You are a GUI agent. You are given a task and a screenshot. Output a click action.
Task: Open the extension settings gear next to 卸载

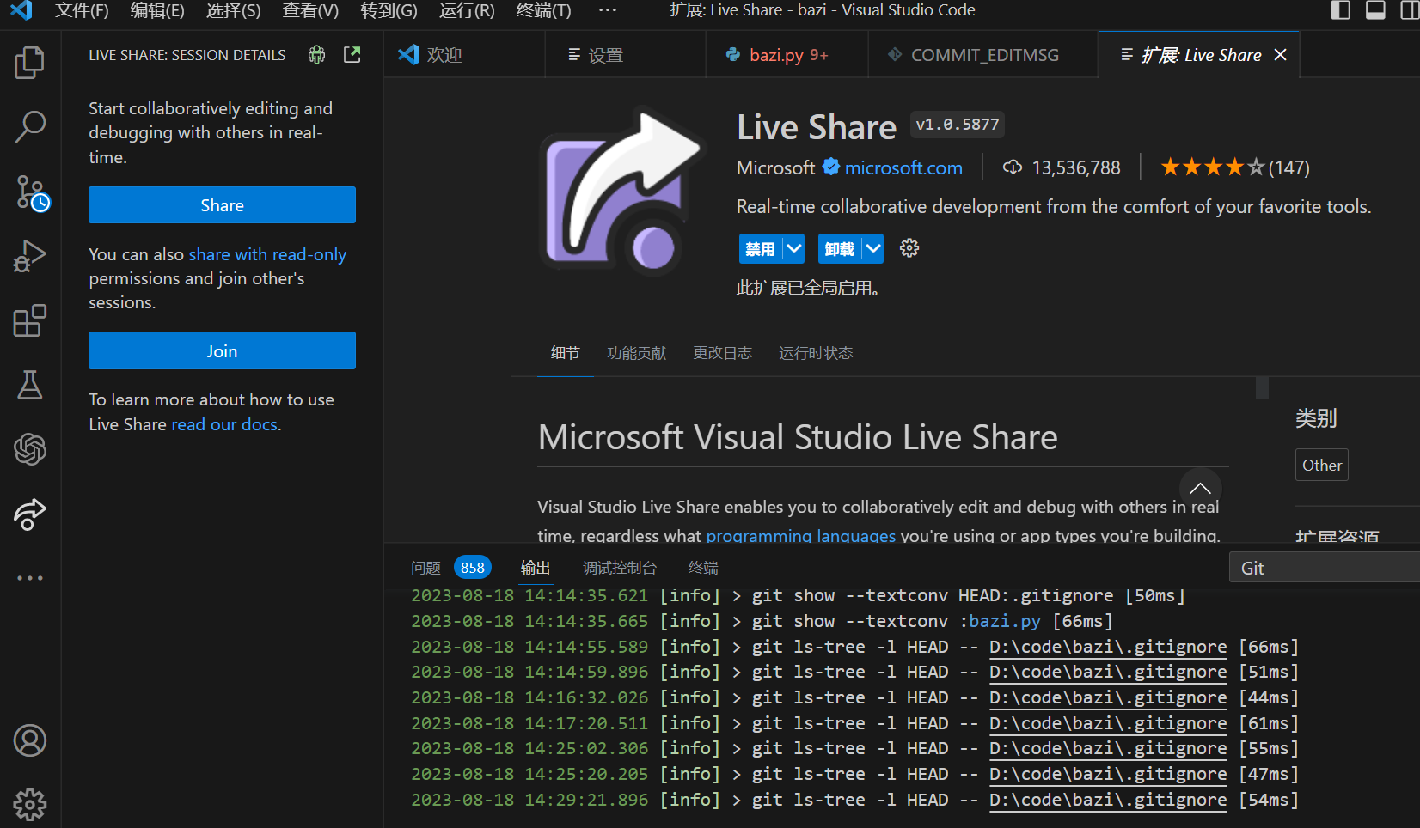(x=909, y=248)
